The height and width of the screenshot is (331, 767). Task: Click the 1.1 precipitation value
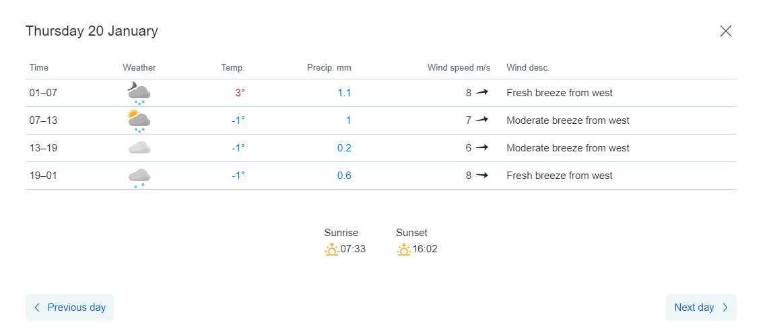tap(344, 93)
